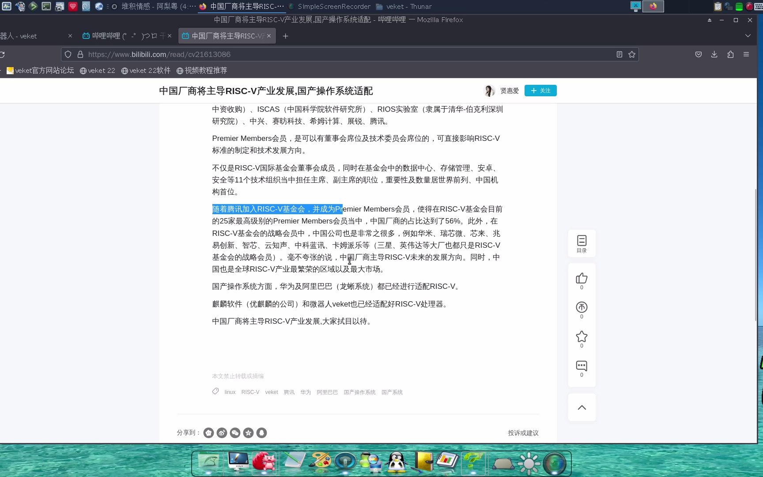Open the 投诉或建议 link
Viewport: 763px width, 477px height.
pos(523,433)
